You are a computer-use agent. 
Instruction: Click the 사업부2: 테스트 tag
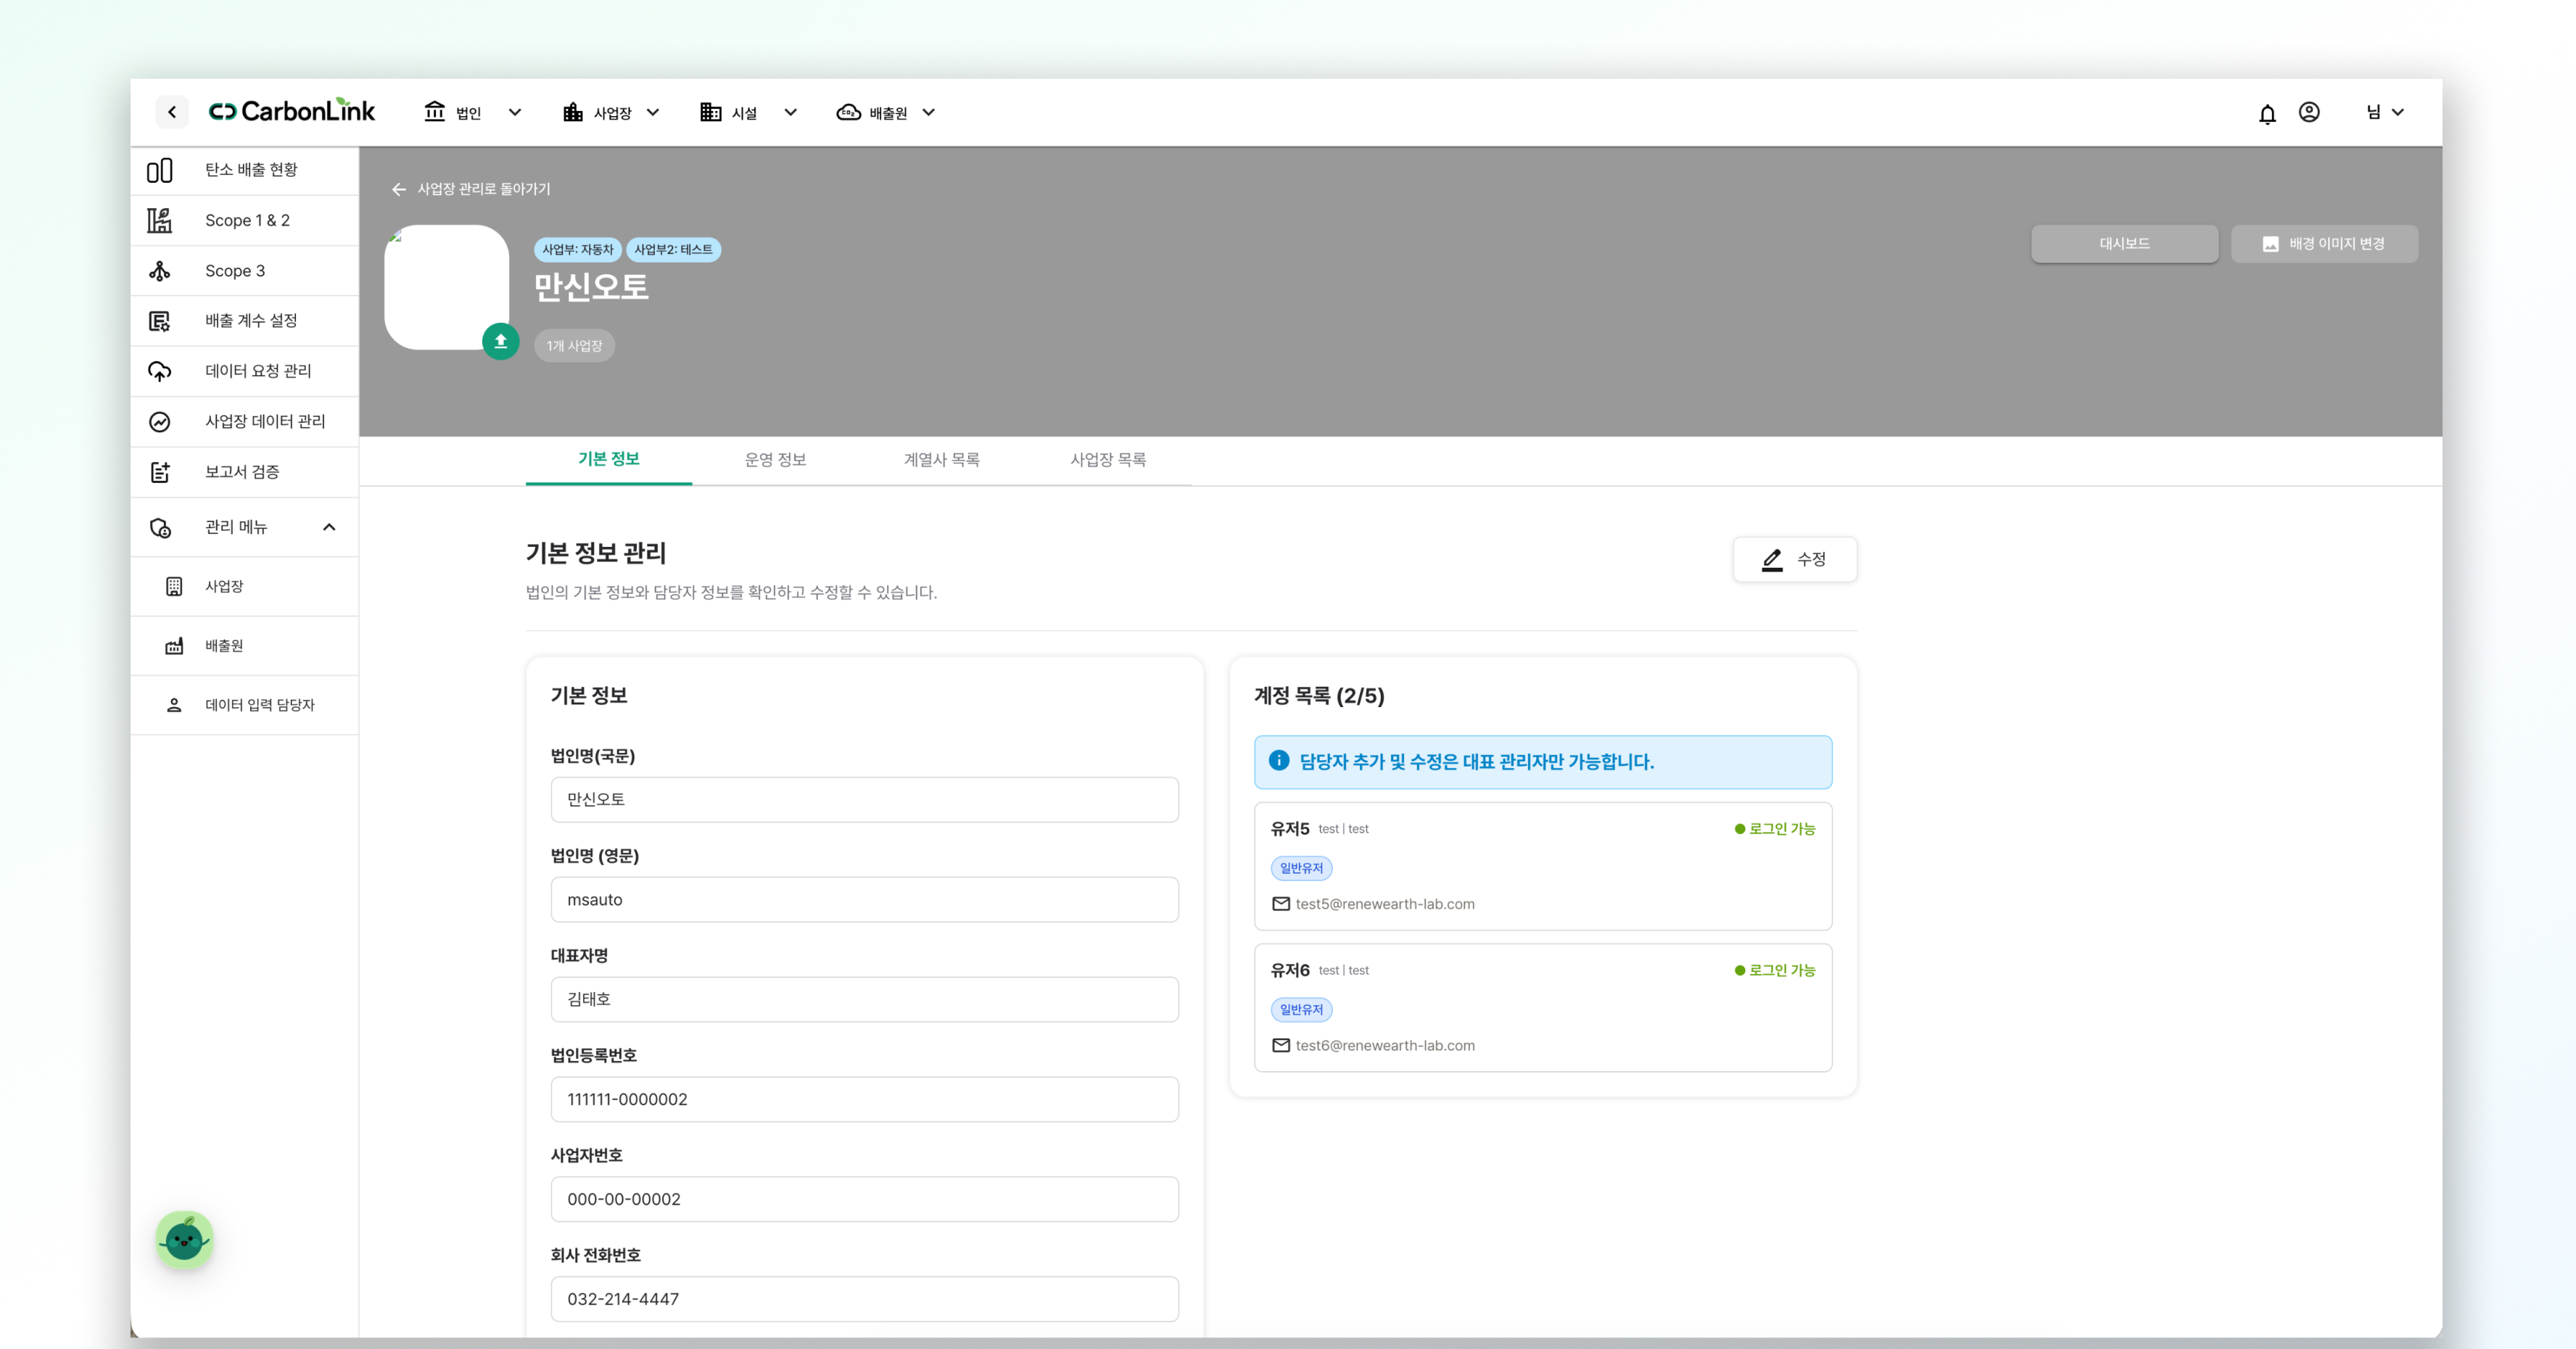click(674, 250)
